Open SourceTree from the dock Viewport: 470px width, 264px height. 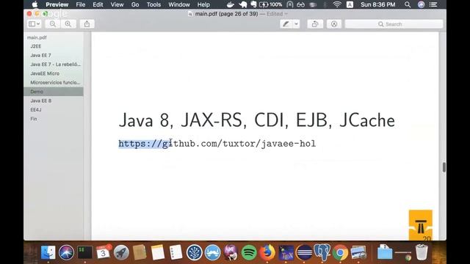tap(194, 252)
